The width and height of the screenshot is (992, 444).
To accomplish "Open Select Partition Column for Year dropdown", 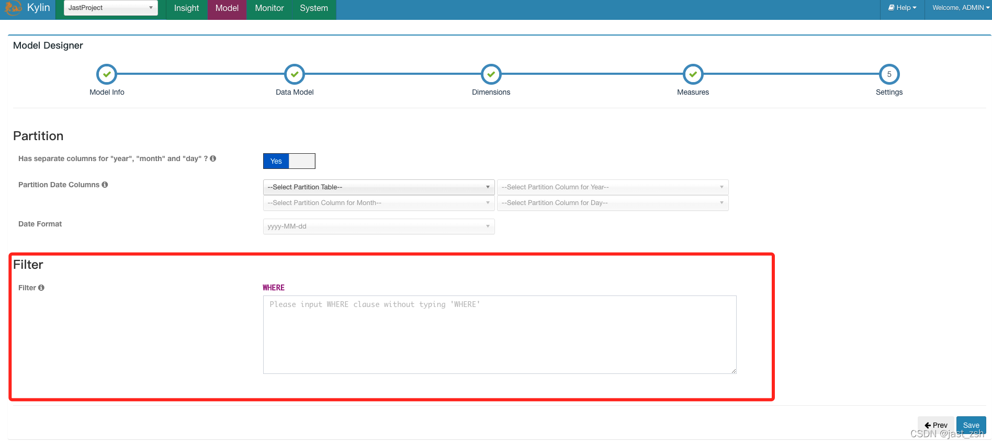I will [x=613, y=187].
